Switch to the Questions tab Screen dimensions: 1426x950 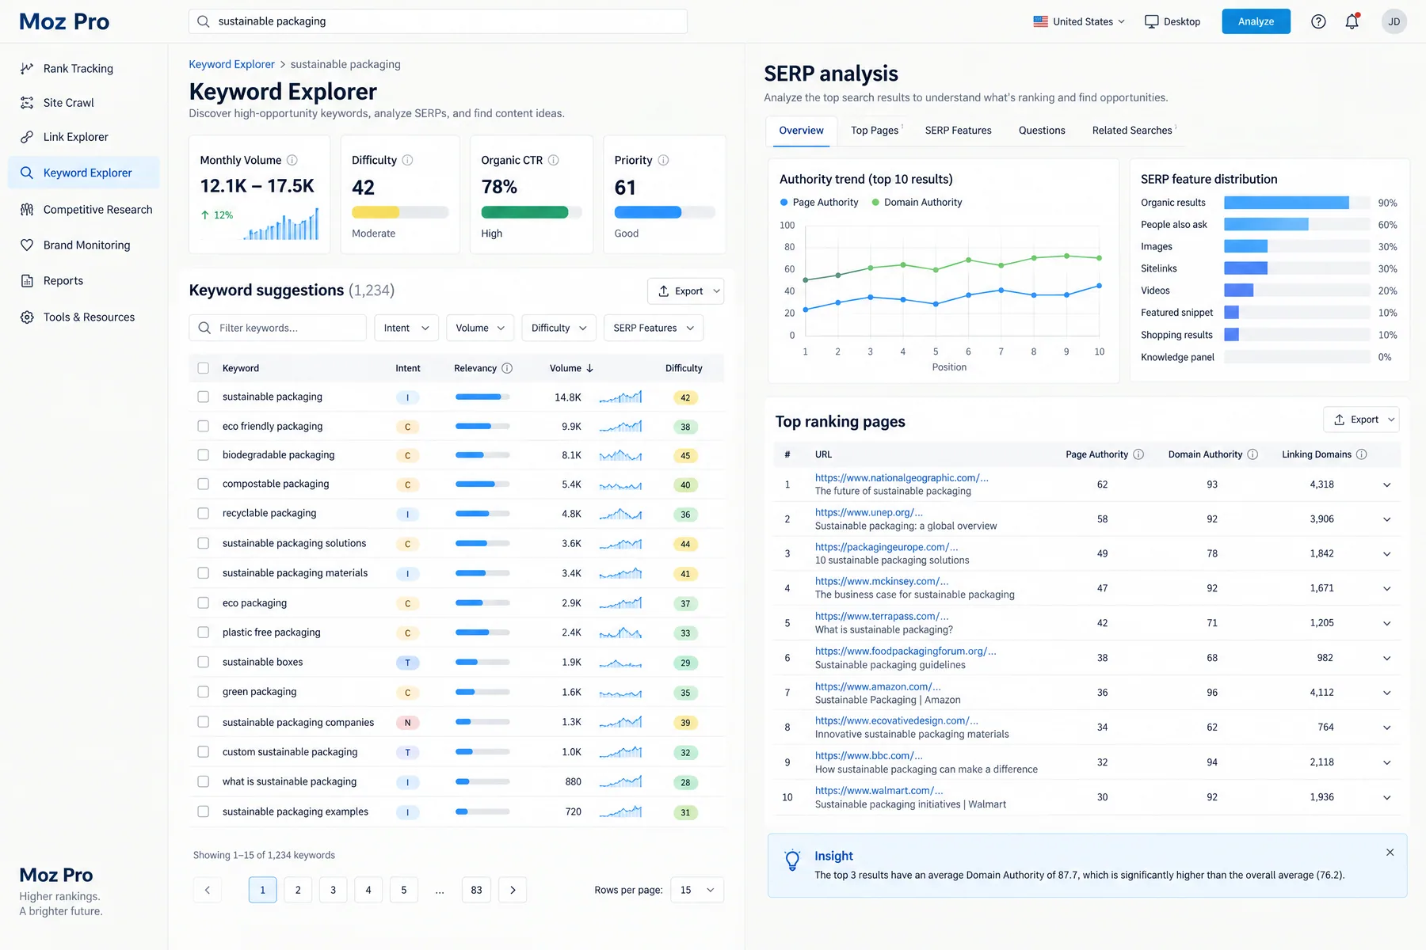[1042, 131]
